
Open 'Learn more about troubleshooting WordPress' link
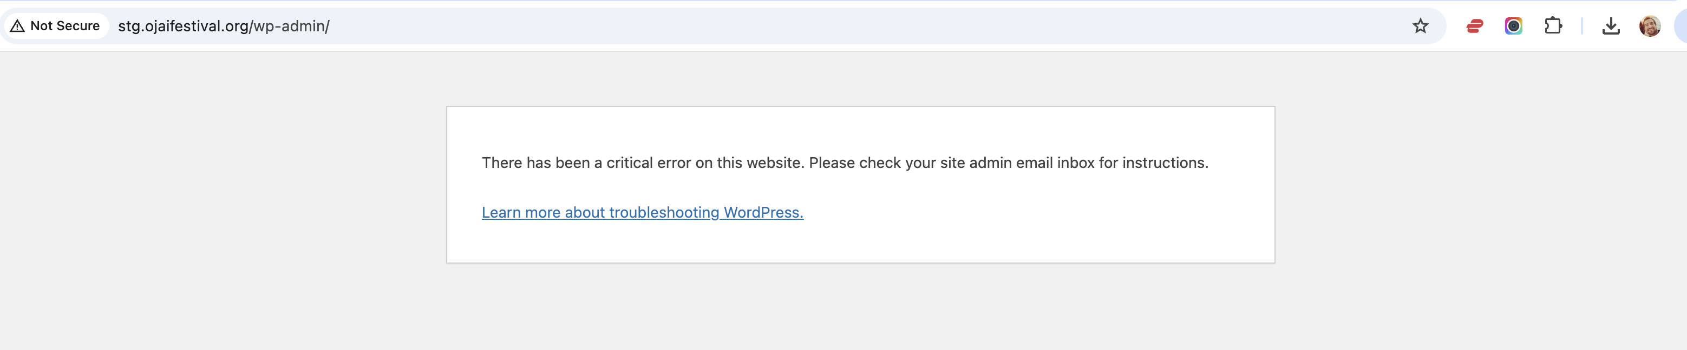click(643, 212)
